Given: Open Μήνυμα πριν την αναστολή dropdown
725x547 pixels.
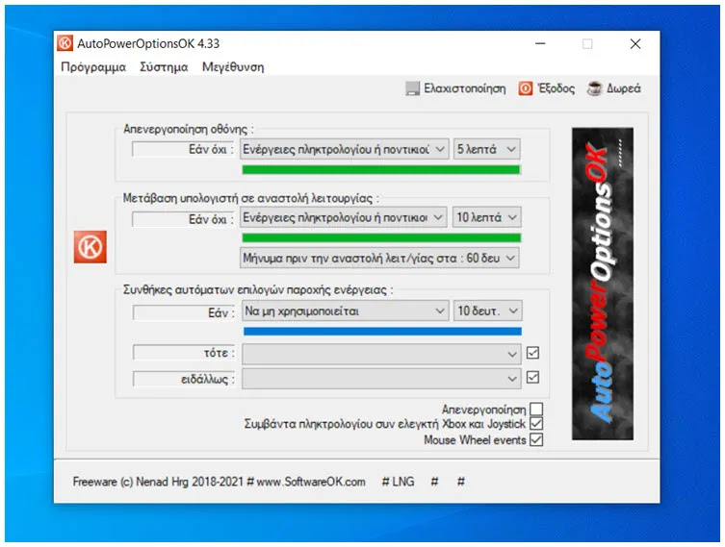Looking at the screenshot, I should [x=379, y=258].
